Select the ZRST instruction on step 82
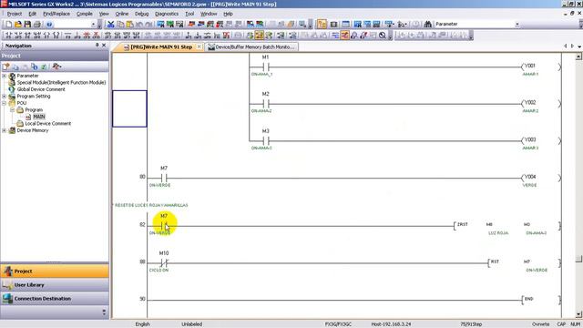The image size is (583, 328). [x=462, y=225]
